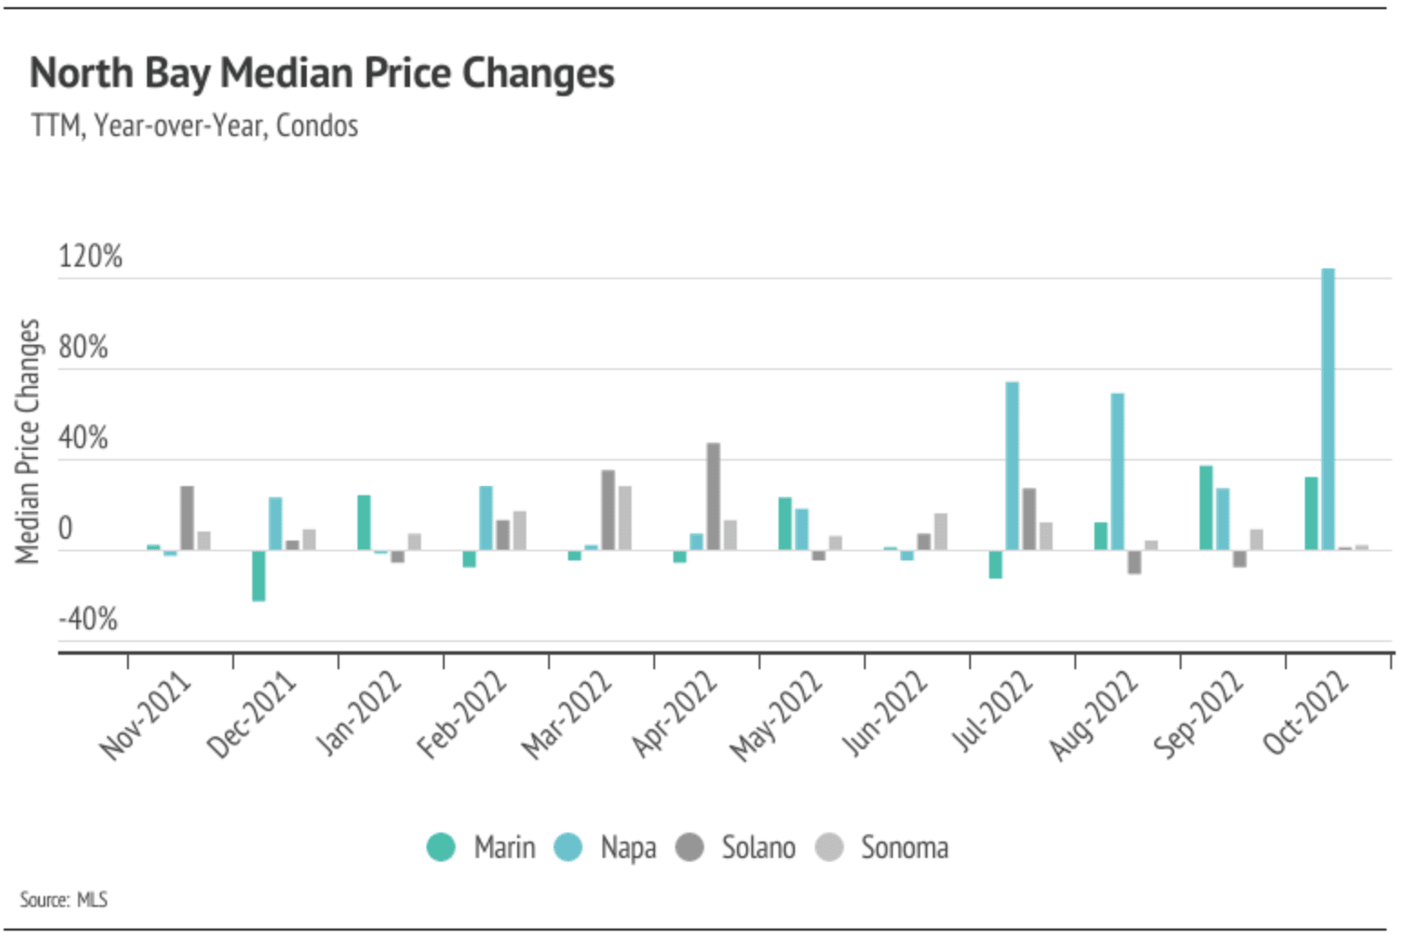Toggle the Napa series legend label

pyautogui.click(x=628, y=847)
